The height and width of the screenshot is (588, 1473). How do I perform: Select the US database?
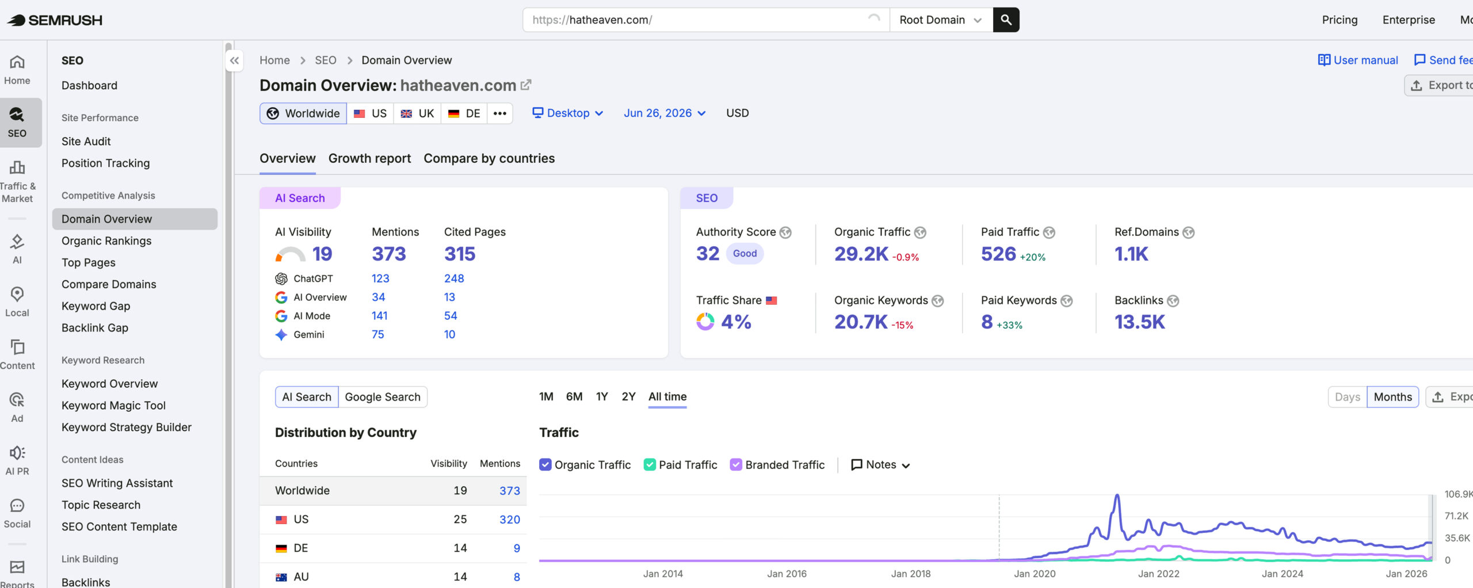click(370, 113)
